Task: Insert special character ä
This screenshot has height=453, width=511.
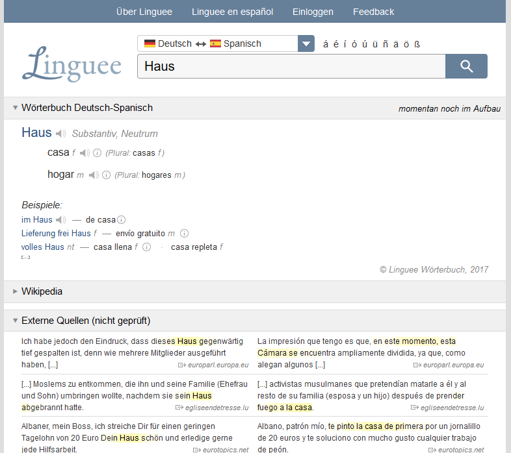Action: pos(396,44)
